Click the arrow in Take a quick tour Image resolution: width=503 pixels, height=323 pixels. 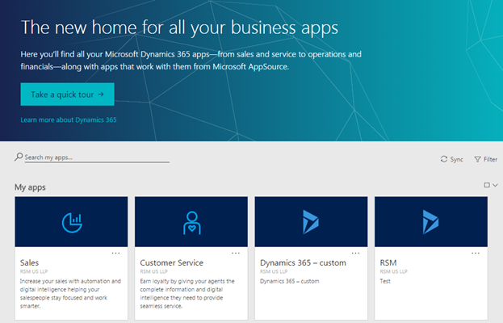[101, 94]
